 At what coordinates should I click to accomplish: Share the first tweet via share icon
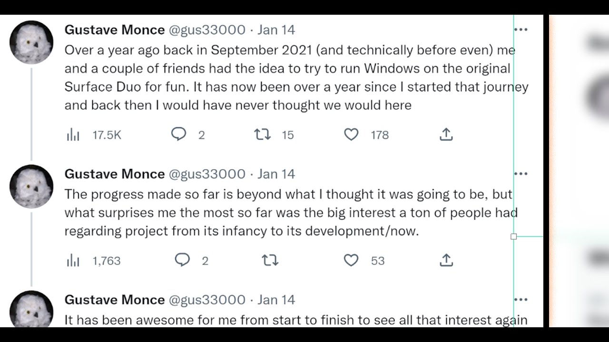pos(446,135)
